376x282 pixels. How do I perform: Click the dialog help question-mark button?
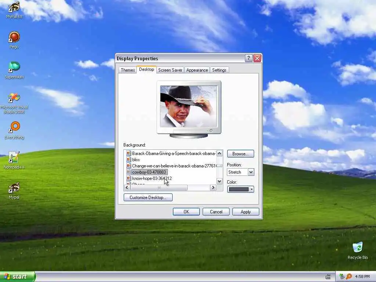(249, 58)
